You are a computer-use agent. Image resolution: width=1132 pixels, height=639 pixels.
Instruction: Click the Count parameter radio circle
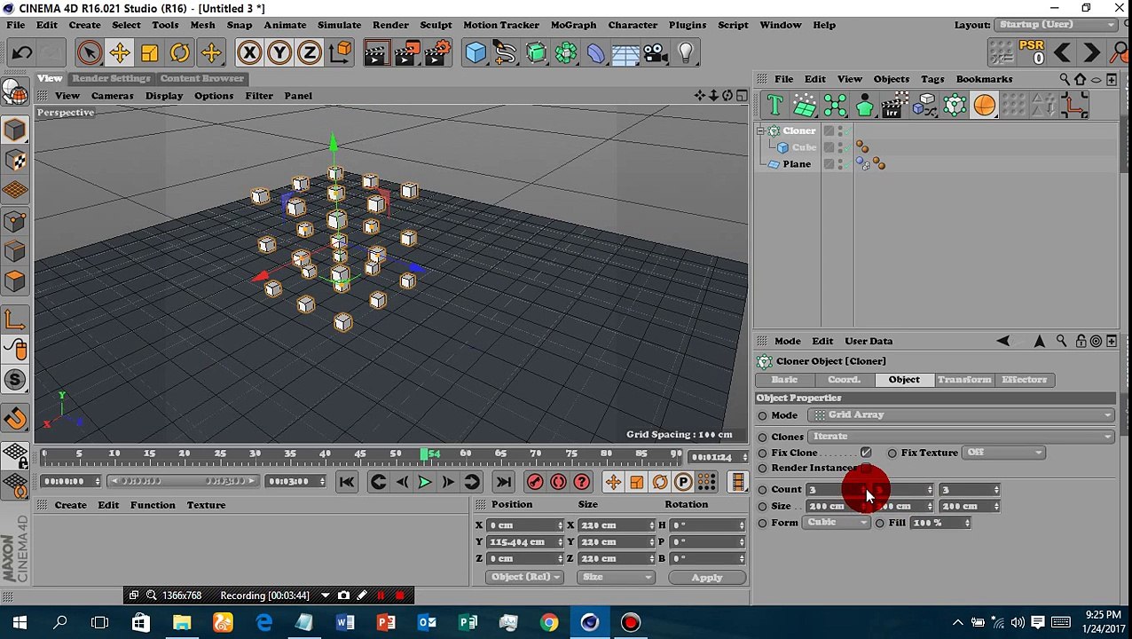[762, 490]
